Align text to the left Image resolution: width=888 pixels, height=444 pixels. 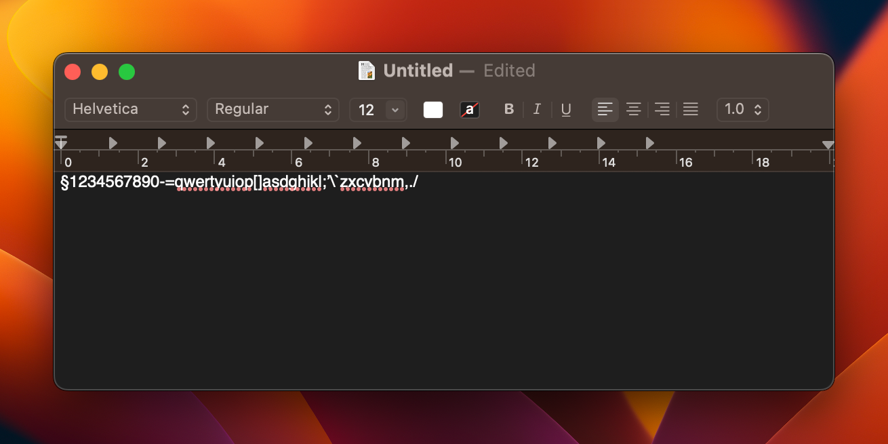605,109
